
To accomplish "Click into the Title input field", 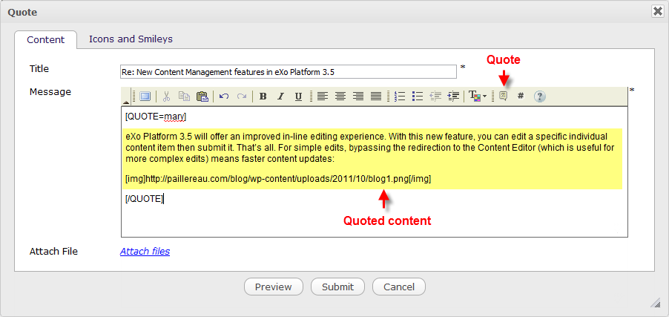I will click(288, 71).
